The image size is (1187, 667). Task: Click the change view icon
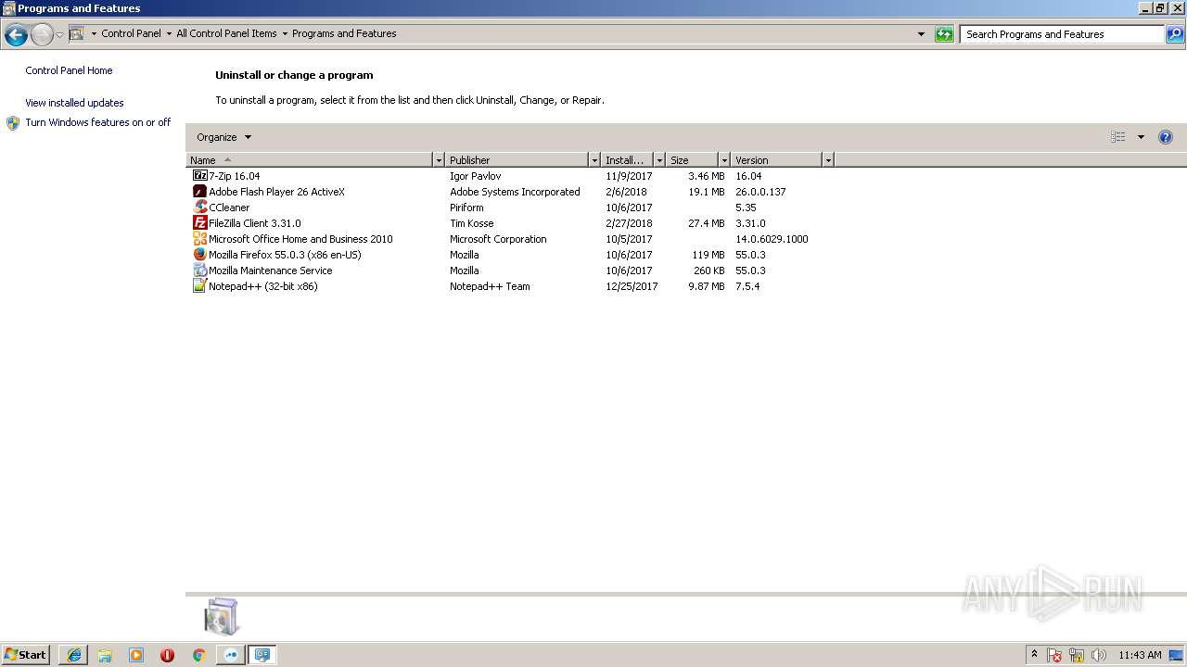coord(1118,137)
